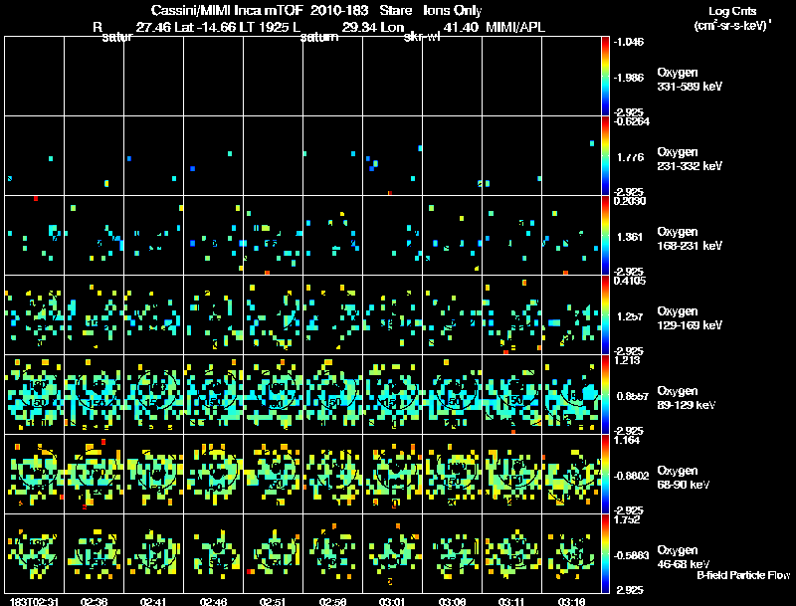Select the 02:51 time marker

pyautogui.click(x=273, y=601)
